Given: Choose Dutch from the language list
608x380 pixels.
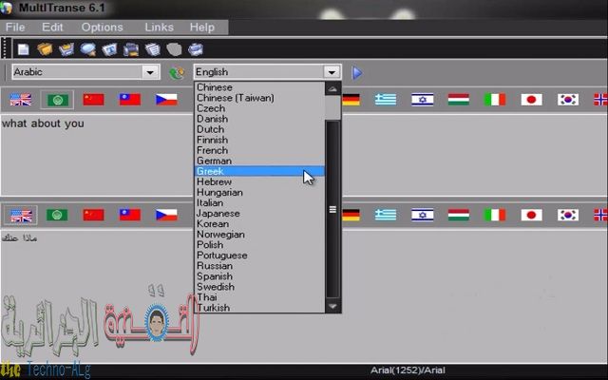Looking at the screenshot, I should (x=259, y=129).
